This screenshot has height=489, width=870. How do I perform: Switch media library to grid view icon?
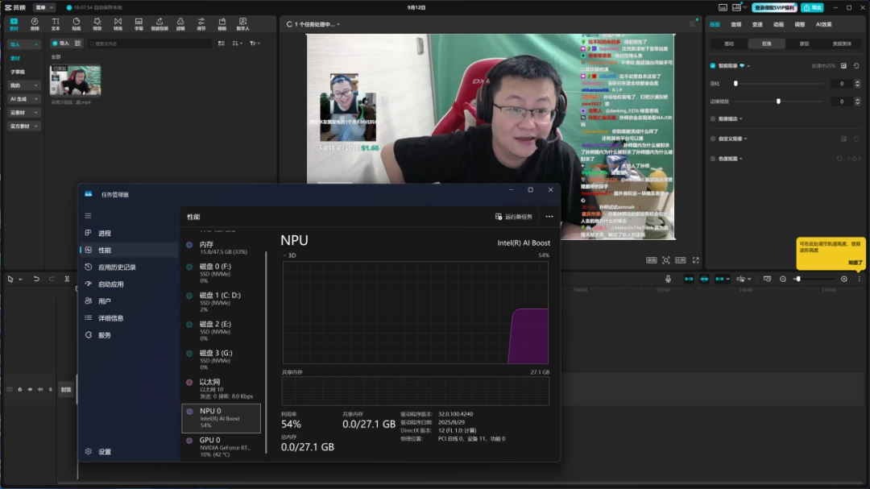[x=222, y=44]
